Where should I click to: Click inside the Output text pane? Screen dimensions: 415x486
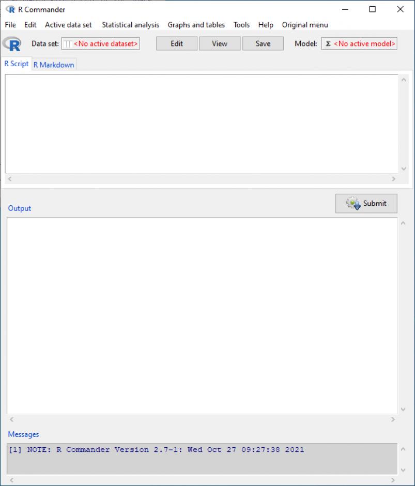(x=202, y=315)
